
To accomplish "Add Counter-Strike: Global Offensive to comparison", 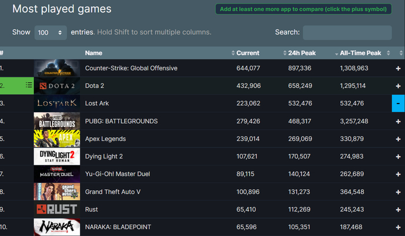I will pyautogui.click(x=398, y=68).
